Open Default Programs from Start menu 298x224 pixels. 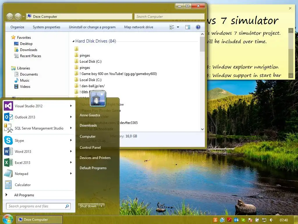click(93, 168)
